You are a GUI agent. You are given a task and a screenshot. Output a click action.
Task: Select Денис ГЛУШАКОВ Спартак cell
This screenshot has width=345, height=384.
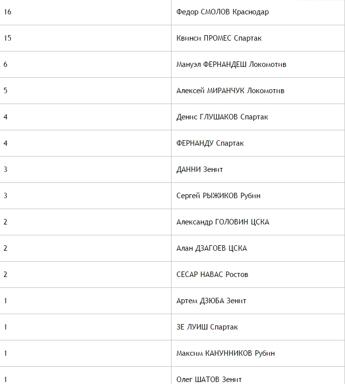(258, 117)
